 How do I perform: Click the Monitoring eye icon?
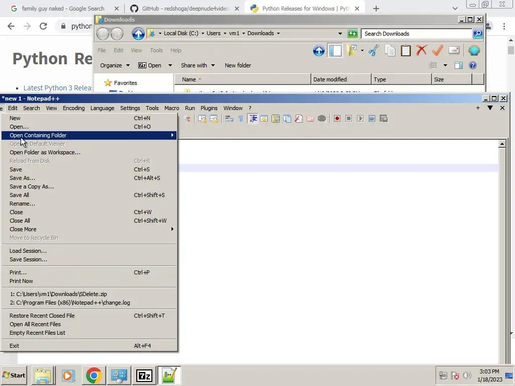click(x=322, y=119)
